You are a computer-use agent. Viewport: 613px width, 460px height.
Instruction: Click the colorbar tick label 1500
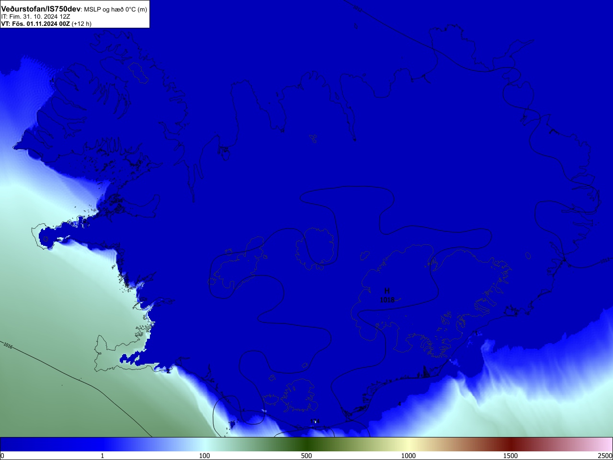pyautogui.click(x=511, y=456)
